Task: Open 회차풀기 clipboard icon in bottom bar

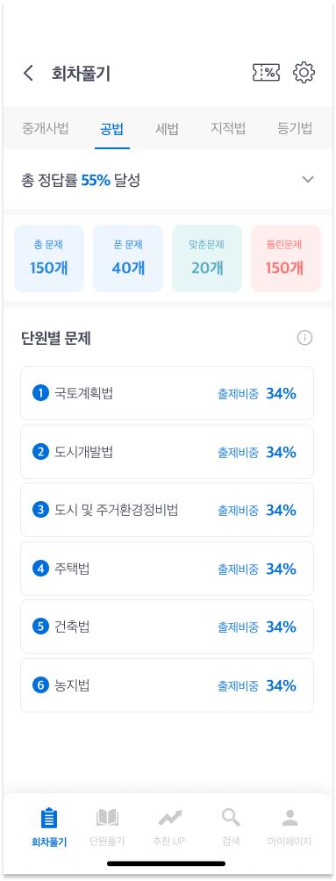Action: coord(49,818)
